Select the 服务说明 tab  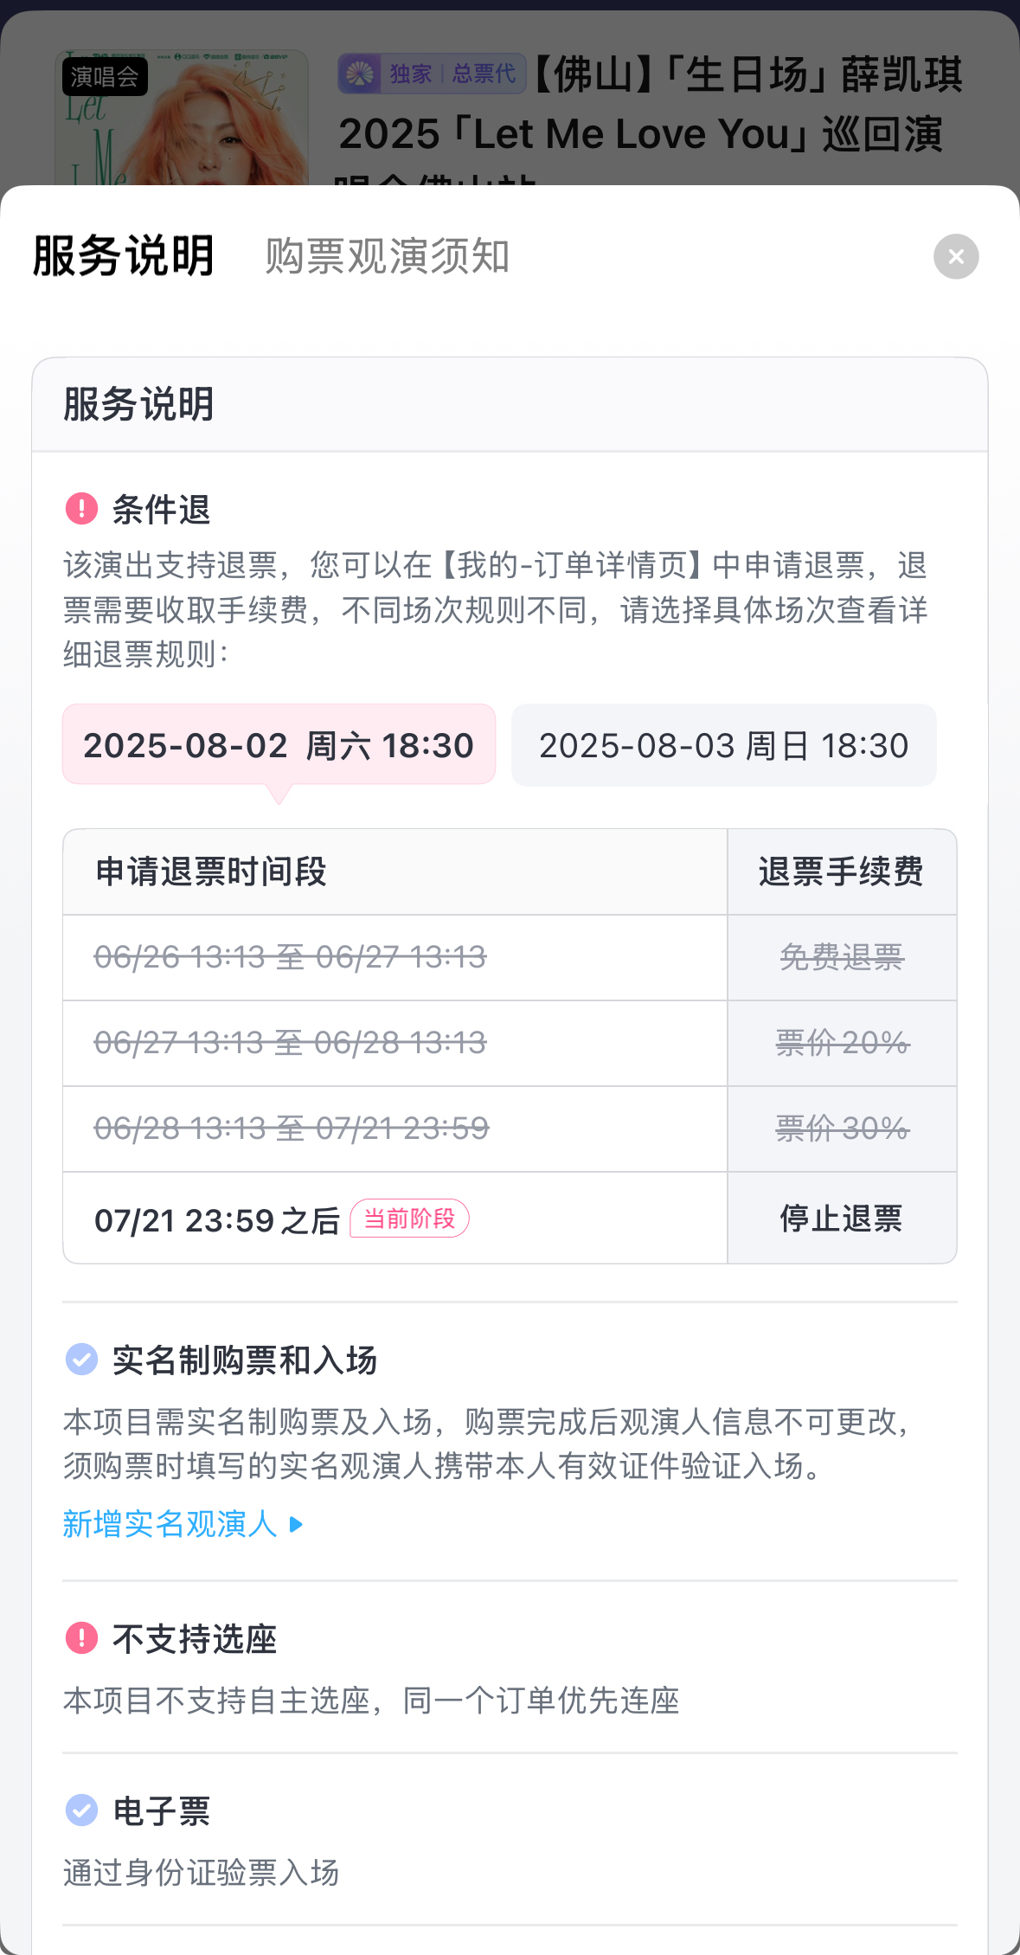124,257
